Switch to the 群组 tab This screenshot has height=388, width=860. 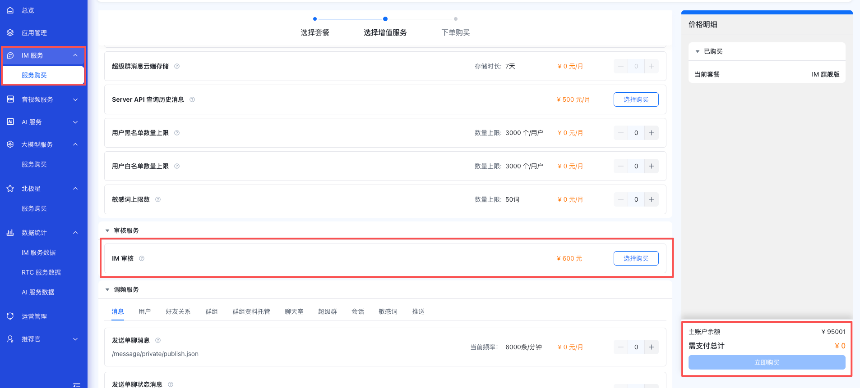[212, 311]
